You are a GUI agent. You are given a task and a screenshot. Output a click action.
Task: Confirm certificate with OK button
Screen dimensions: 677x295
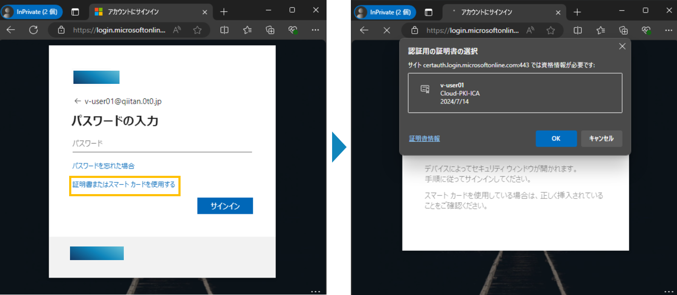point(556,138)
